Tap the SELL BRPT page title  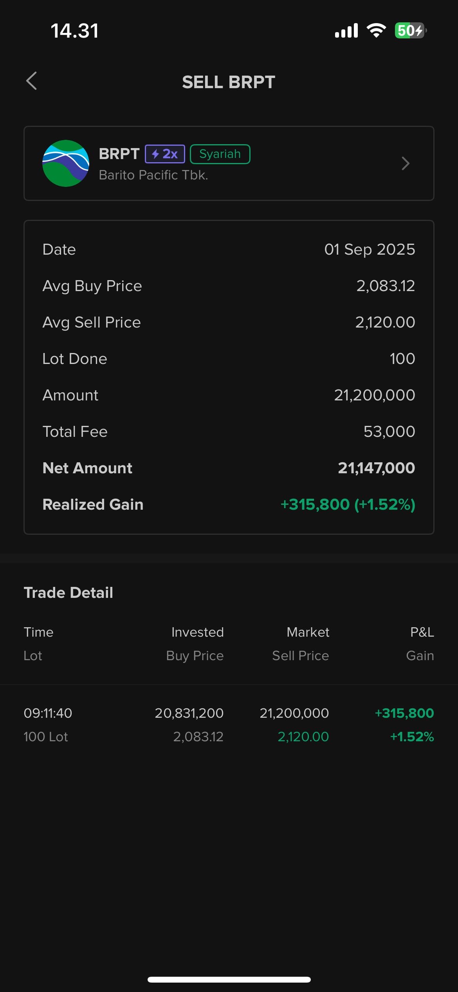tap(229, 82)
